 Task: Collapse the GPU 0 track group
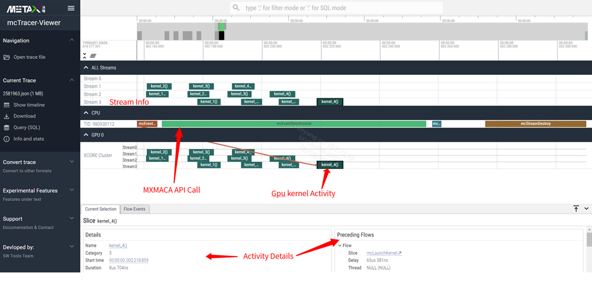point(86,135)
